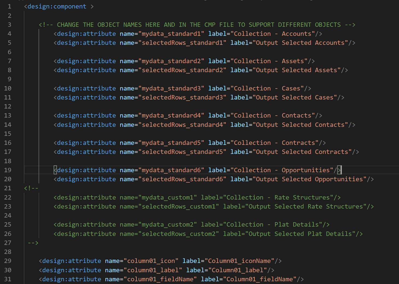Click the label "Collection - Opportunities"
Screen dimensions: 399x284
(282, 170)
